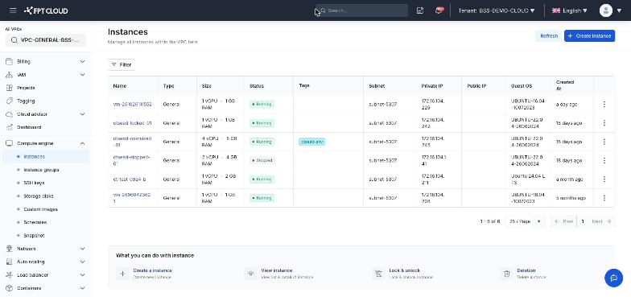Open actions menu for the instance created 5 months ago

click(604, 198)
